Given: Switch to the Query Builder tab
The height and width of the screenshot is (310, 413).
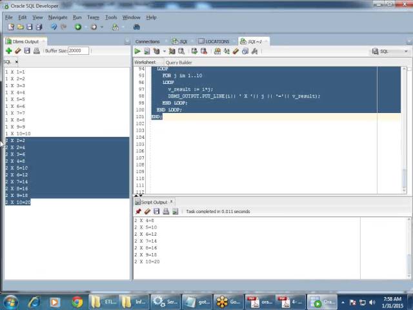Looking at the screenshot, I should pos(179,63).
